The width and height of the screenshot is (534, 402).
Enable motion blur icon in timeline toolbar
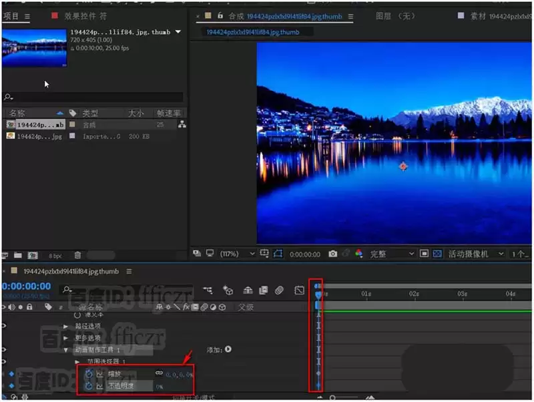pyautogui.click(x=279, y=290)
